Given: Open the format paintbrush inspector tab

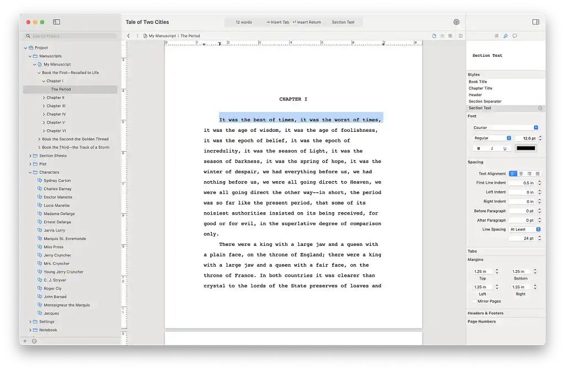Looking at the screenshot, I should [505, 36].
